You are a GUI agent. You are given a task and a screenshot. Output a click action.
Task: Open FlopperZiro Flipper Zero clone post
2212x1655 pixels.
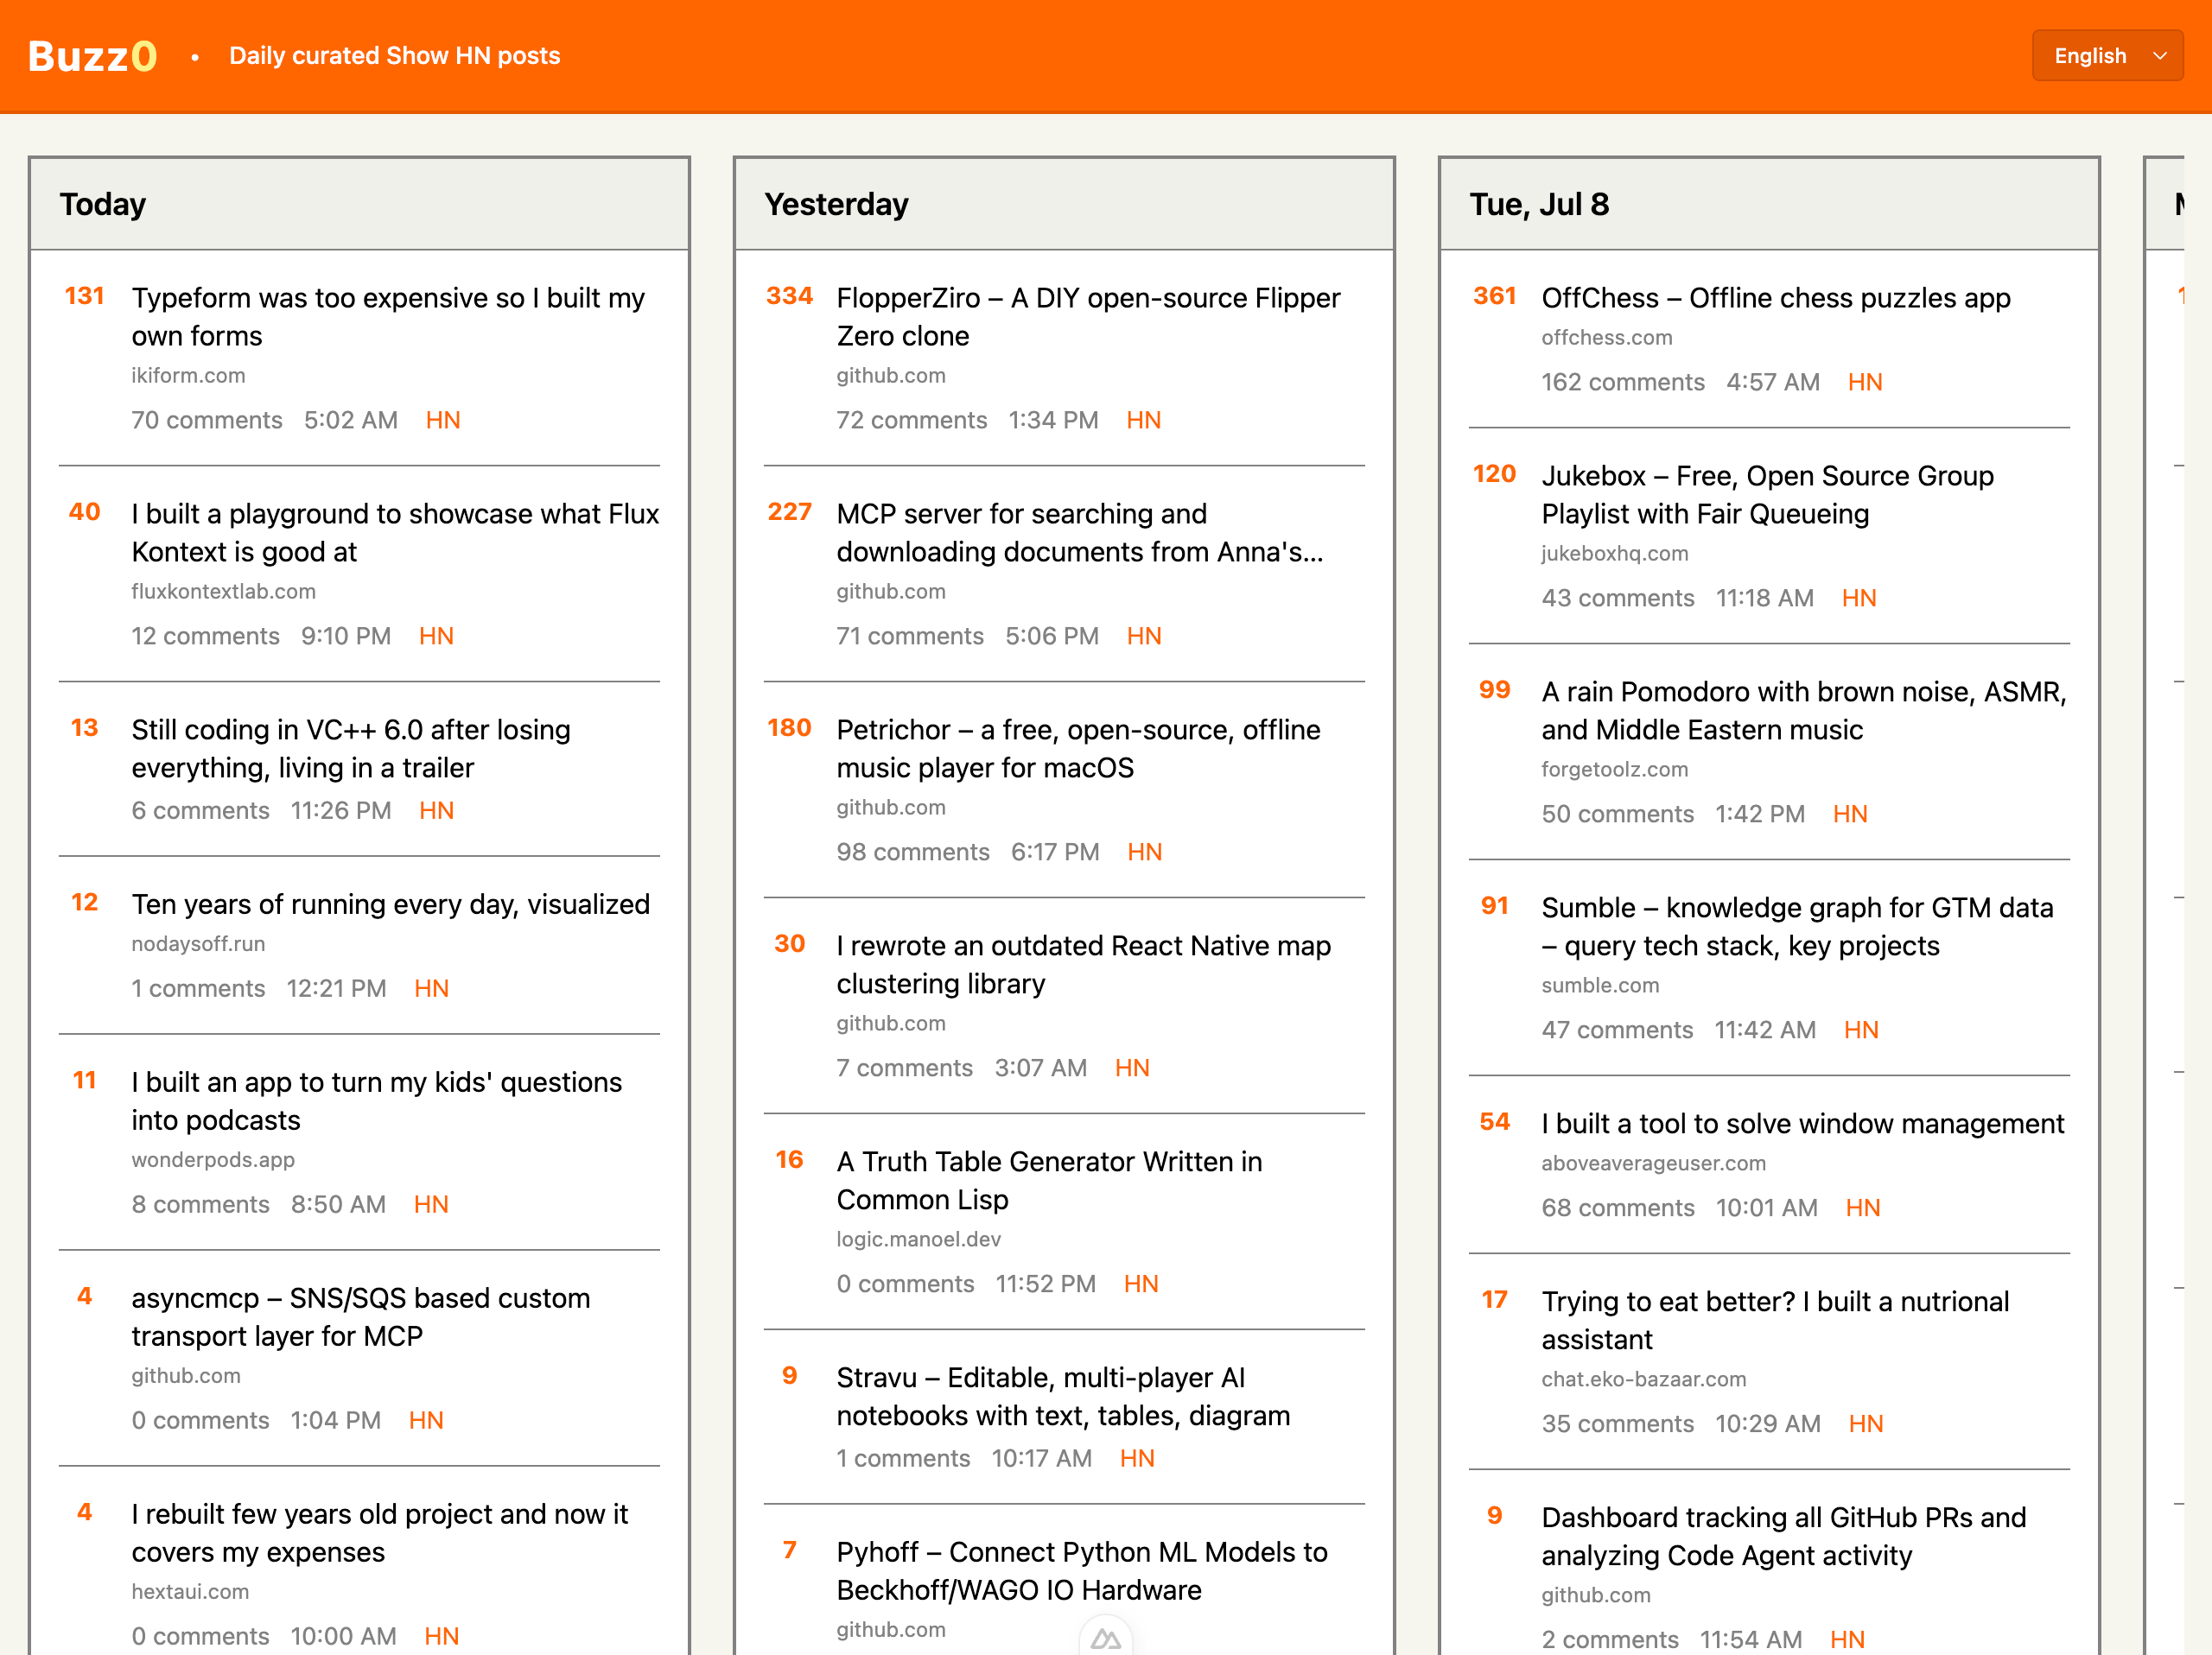coord(1088,317)
